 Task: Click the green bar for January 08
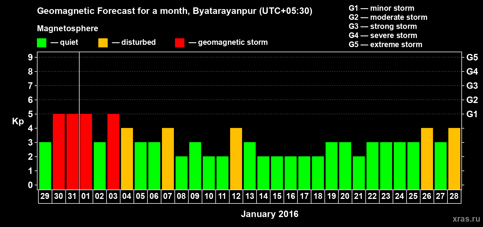[x=182, y=173]
